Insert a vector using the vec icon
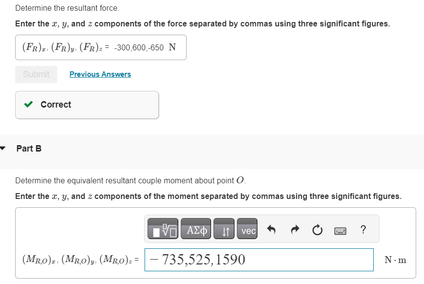 (x=247, y=228)
